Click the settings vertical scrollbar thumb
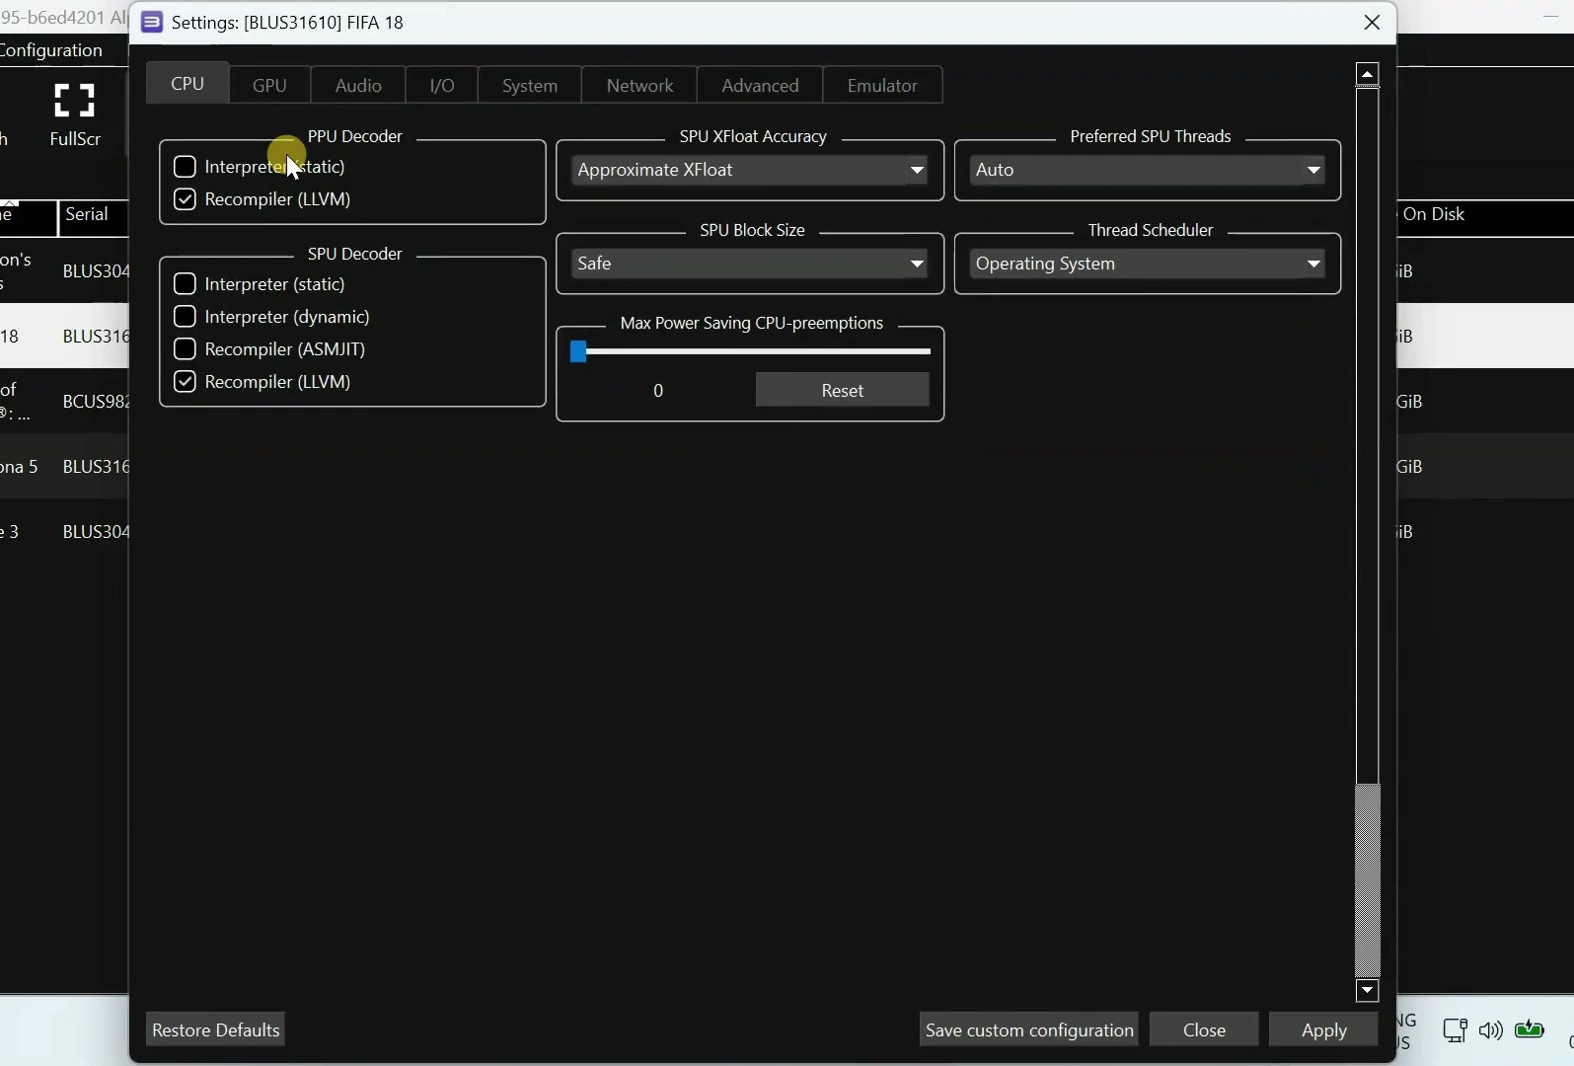 (x=1368, y=436)
